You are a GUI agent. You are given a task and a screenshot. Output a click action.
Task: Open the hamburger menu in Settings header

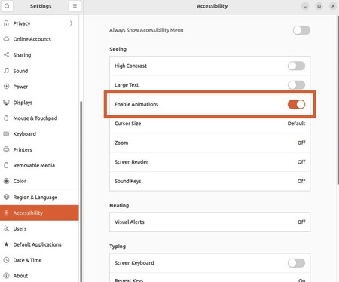[x=75, y=6]
